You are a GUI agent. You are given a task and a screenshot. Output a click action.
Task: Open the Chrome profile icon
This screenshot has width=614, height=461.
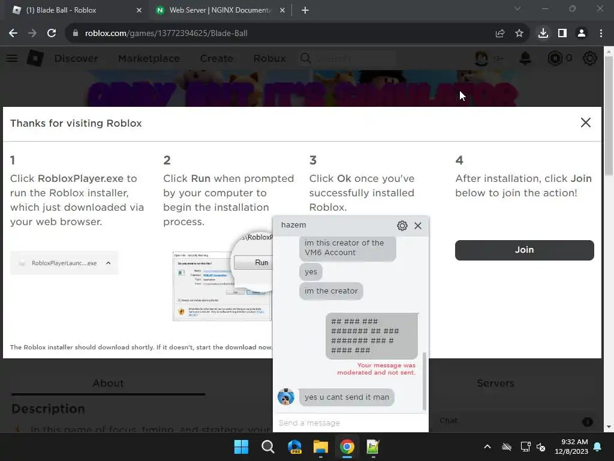(x=582, y=34)
